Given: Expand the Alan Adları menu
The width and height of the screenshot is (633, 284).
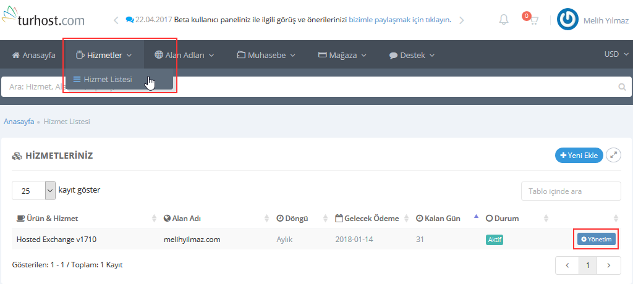Looking at the screenshot, I should (184, 55).
